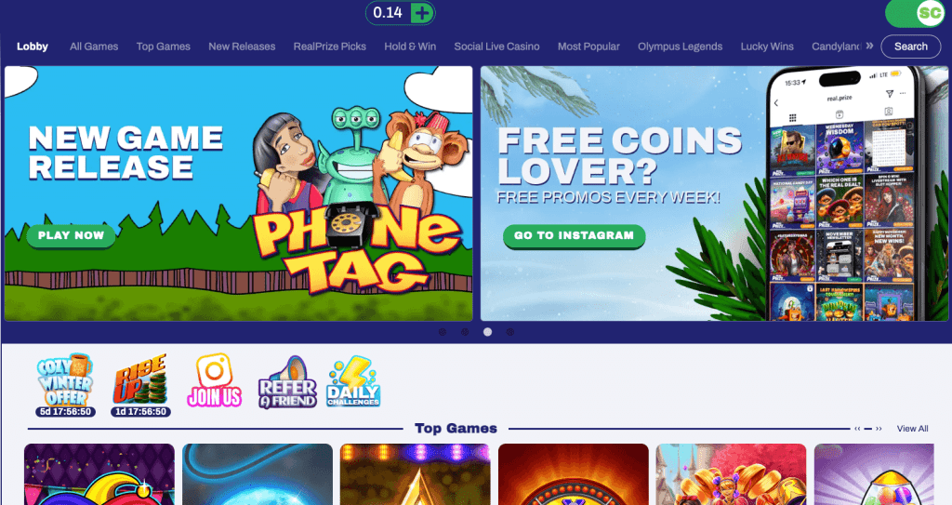Open the Social Live Casino category
The image size is (952, 505).
click(x=496, y=47)
